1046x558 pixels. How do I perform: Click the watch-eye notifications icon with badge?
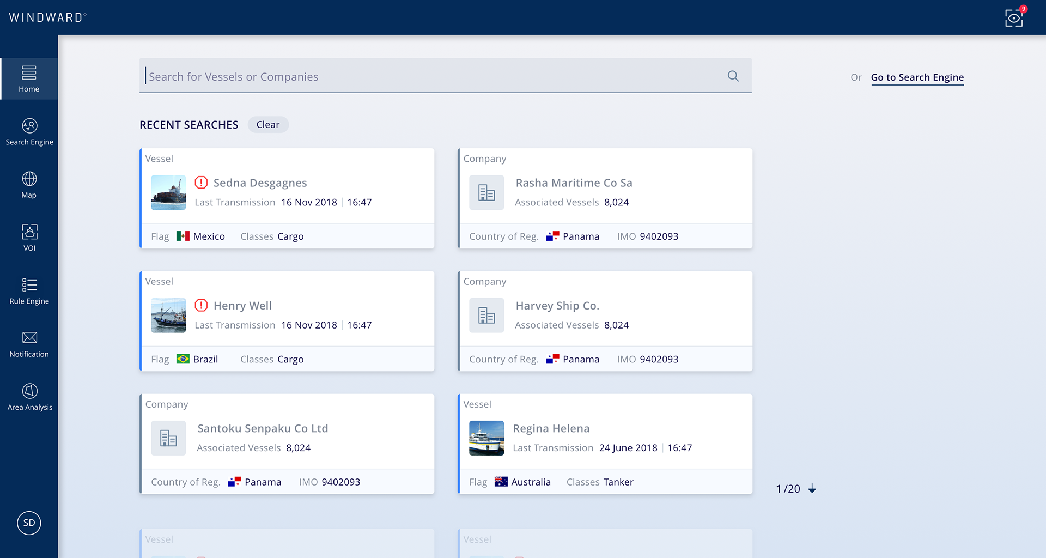click(1015, 17)
